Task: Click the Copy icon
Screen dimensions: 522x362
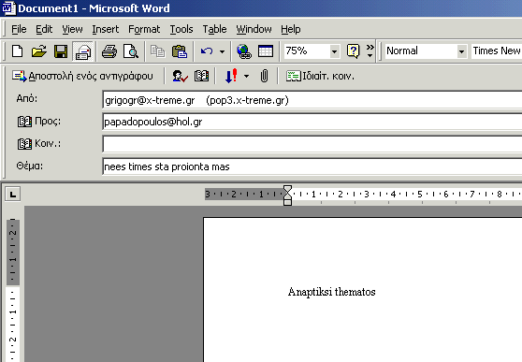Action: [x=157, y=51]
